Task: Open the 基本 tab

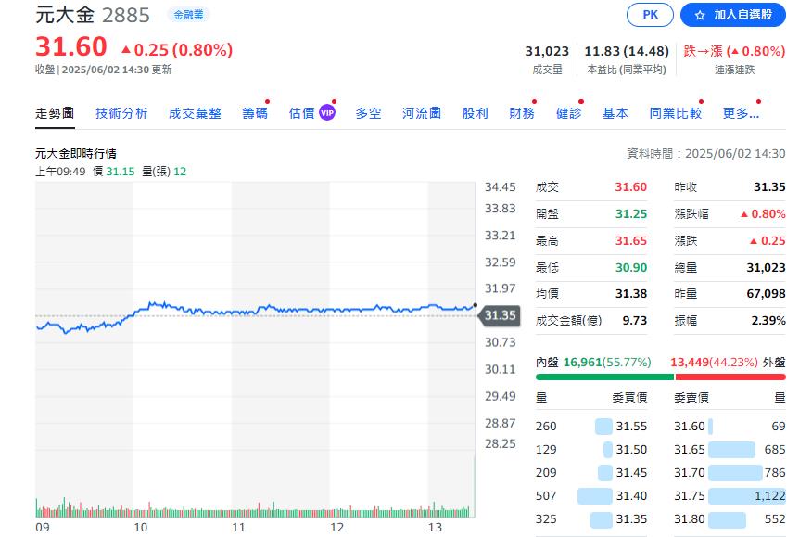Action: pos(615,113)
